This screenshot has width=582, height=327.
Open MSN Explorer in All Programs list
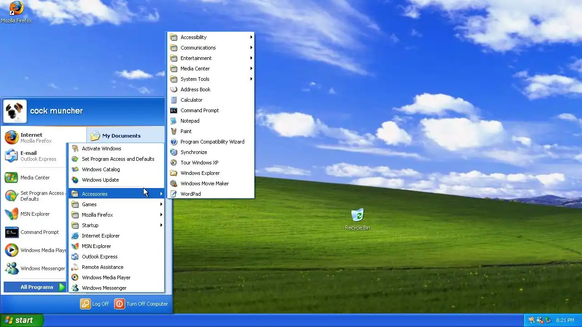pyautogui.click(x=116, y=246)
